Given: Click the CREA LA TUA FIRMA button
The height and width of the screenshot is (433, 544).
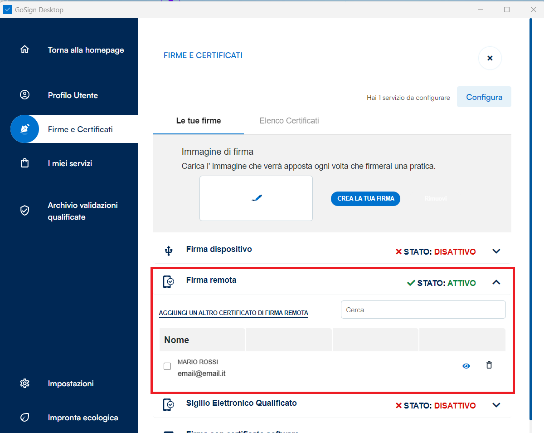Looking at the screenshot, I should pos(365,198).
